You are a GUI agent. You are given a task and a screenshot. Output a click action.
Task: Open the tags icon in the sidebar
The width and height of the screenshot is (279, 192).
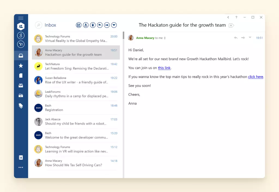21,106
